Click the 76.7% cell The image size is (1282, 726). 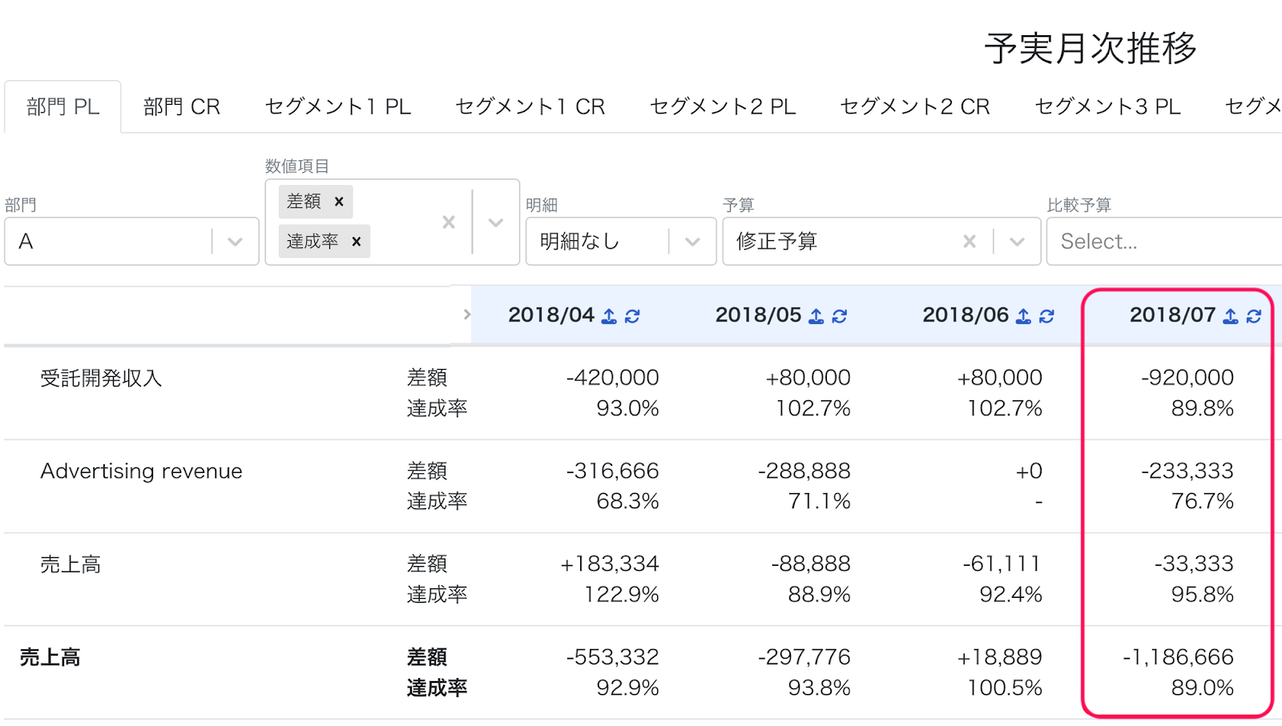pyautogui.click(x=1203, y=501)
